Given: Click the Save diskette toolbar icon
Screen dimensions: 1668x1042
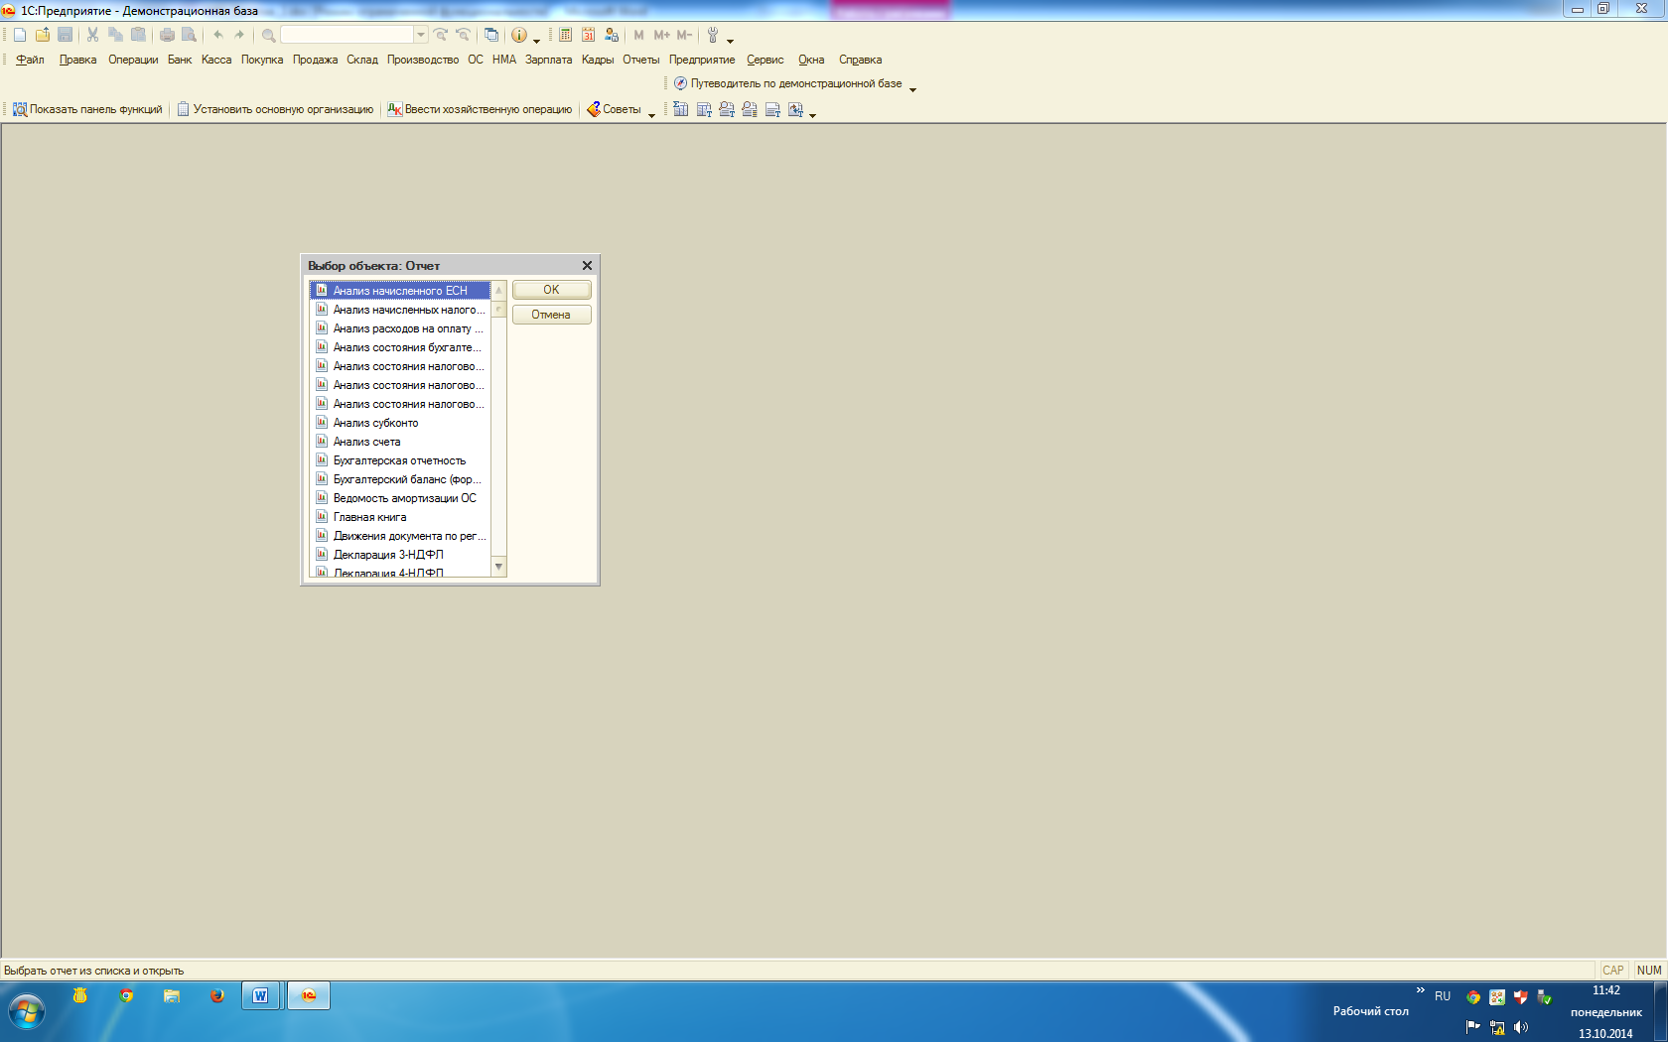Looking at the screenshot, I should point(66,35).
